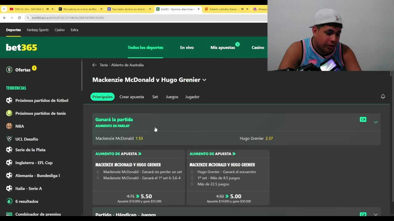Open Próximos partidos de fútbol

click(42, 100)
